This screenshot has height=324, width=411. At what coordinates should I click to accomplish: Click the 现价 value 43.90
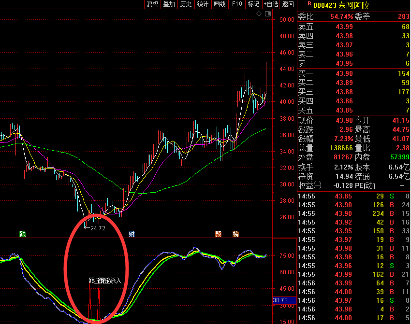point(344,120)
